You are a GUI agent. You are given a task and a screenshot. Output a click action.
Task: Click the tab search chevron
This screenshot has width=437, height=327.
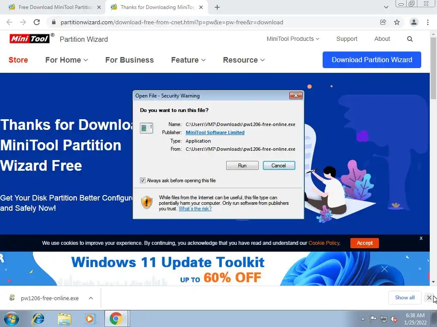(386, 7)
